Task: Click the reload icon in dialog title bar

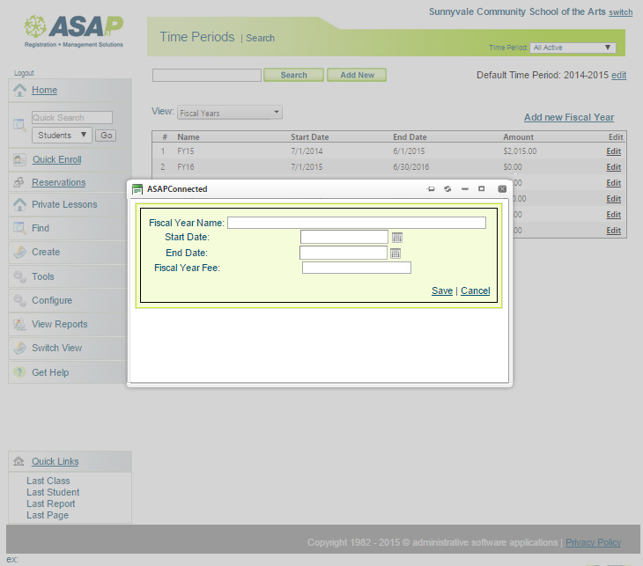Action: coord(447,189)
